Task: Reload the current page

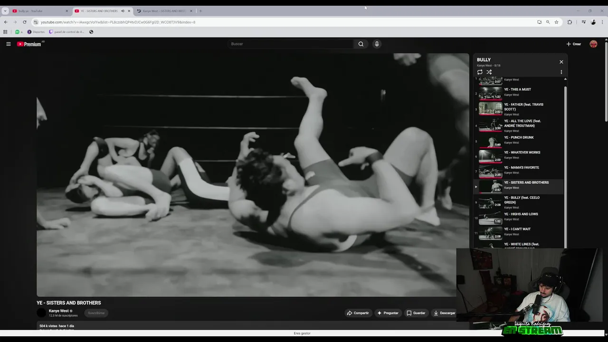Action: tap(25, 22)
